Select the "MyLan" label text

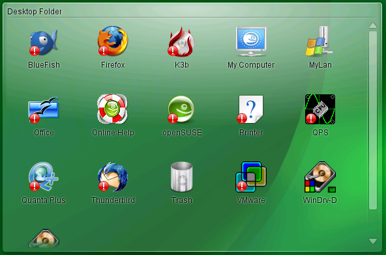(320, 65)
